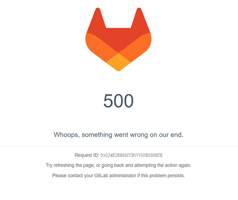
Task: Click the word 'Whoops' in the message
Action: point(66,135)
